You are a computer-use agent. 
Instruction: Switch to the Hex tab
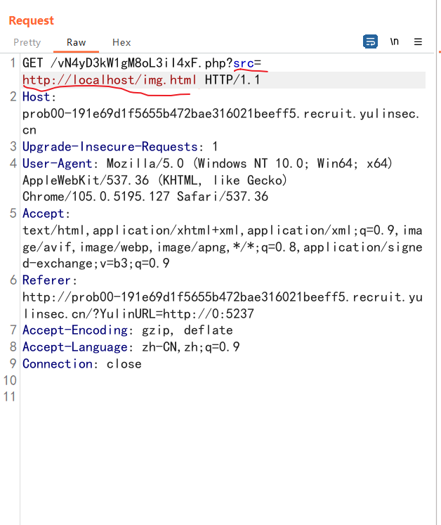point(121,43)
